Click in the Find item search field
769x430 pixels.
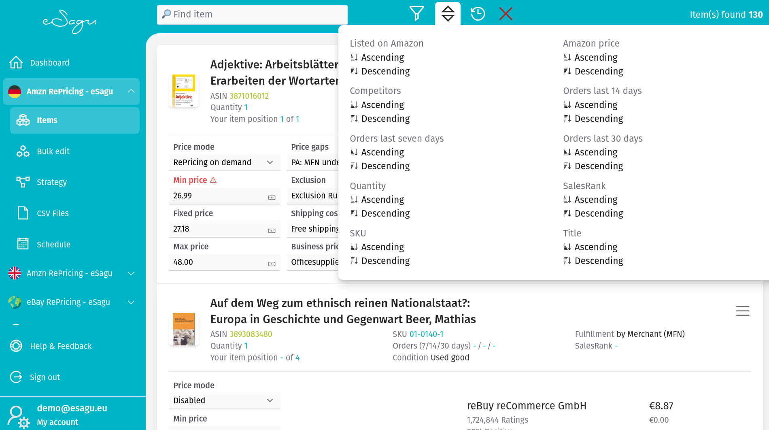click(252, 15)
